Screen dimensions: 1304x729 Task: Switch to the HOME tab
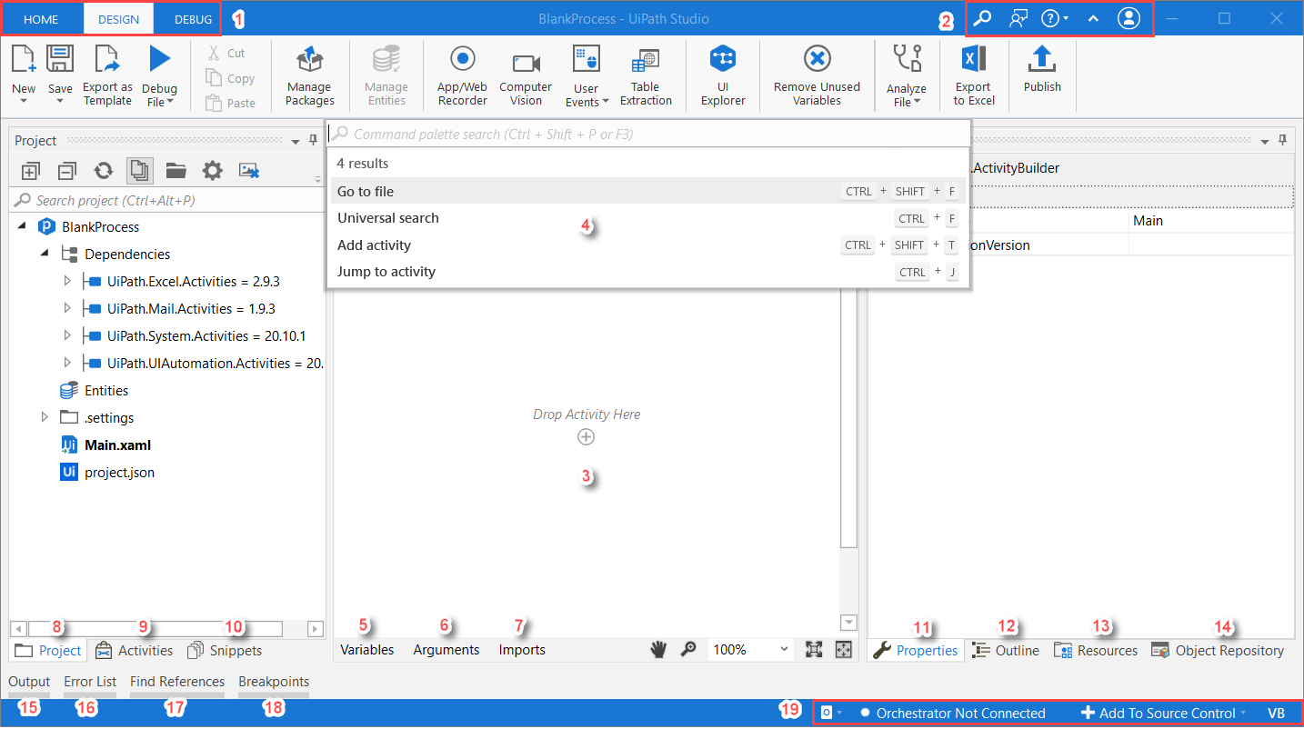click(x=42, y=18)
